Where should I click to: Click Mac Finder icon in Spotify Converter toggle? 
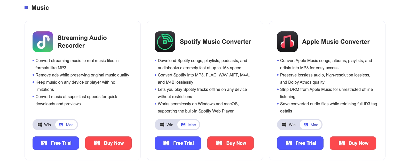(183, 125)
